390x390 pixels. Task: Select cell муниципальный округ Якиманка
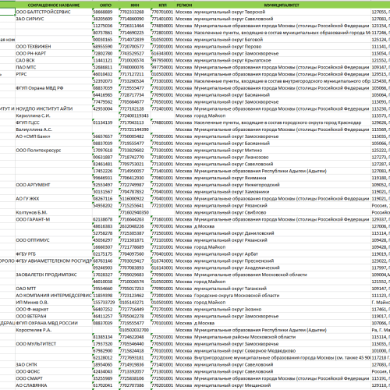point(282,178)
